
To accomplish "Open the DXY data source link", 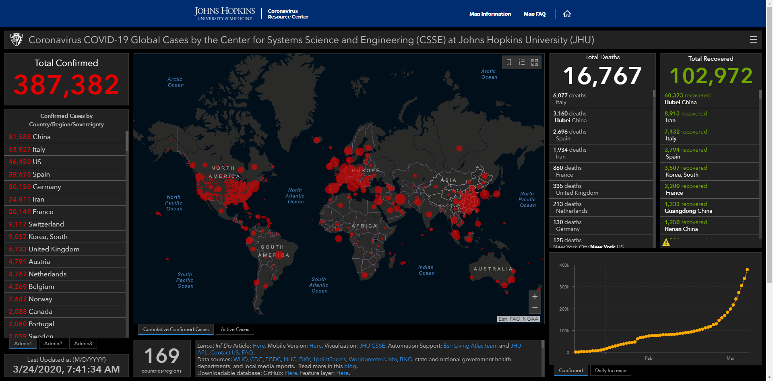I will pyautogui.click(x=304, y=359).
